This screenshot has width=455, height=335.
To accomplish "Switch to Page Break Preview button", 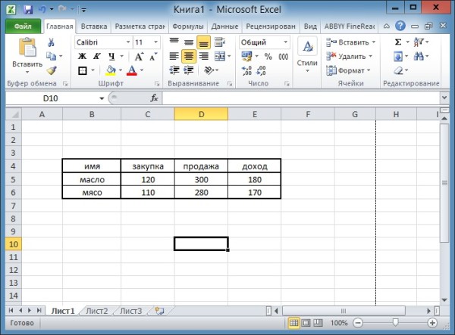I will click(x=318, y=323).
